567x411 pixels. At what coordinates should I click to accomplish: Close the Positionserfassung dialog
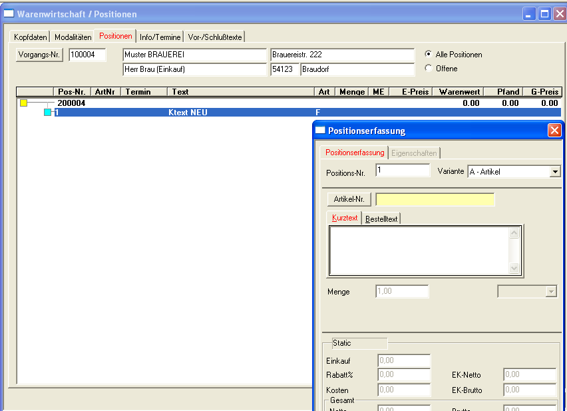point(554,131)
